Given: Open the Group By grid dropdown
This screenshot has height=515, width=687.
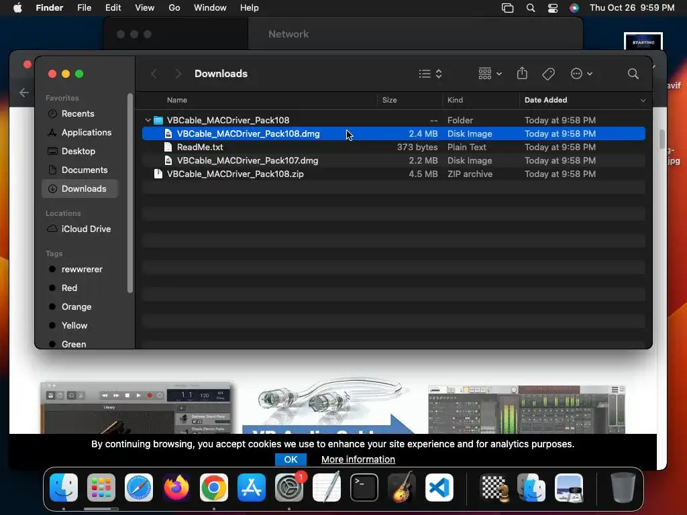Looking at the screenshot, I should [x=490, y=74].
